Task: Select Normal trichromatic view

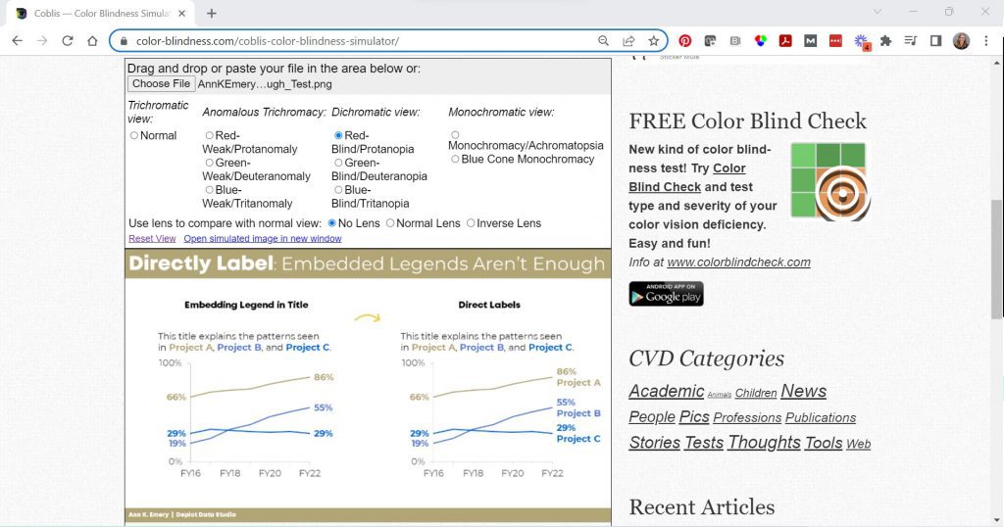Action: (x=133, y=135)
